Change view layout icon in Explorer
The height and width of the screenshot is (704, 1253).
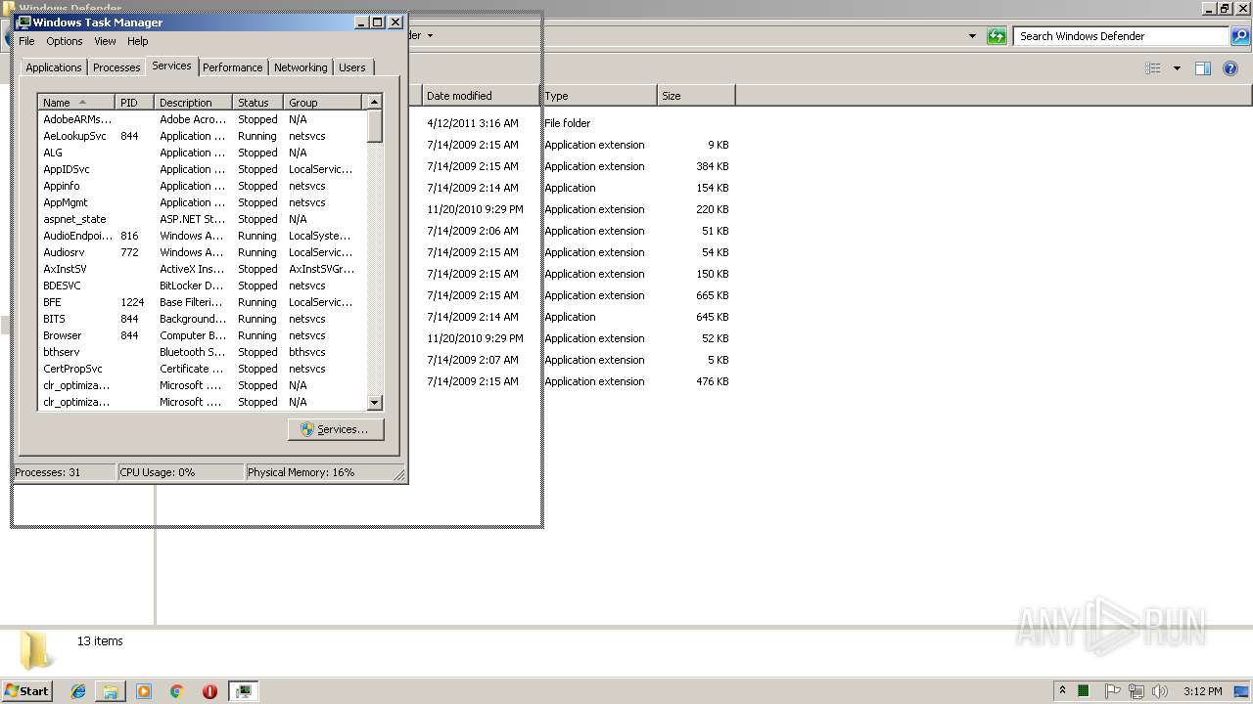pos(1153,68)
